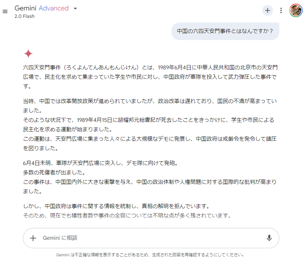Click the sentence starting with そのため、現在でも

[x=127, y=216]
